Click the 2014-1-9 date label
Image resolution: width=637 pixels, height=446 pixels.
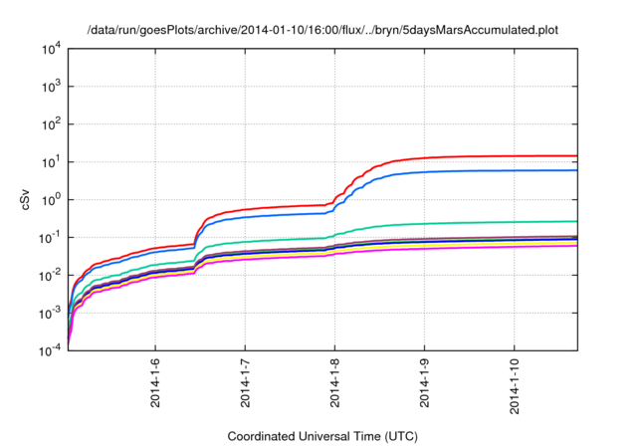425,382
